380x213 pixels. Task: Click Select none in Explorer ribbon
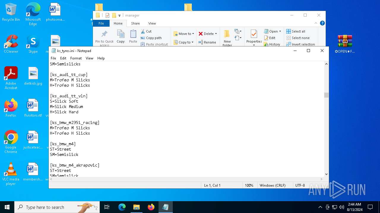[x=298, y=38]
